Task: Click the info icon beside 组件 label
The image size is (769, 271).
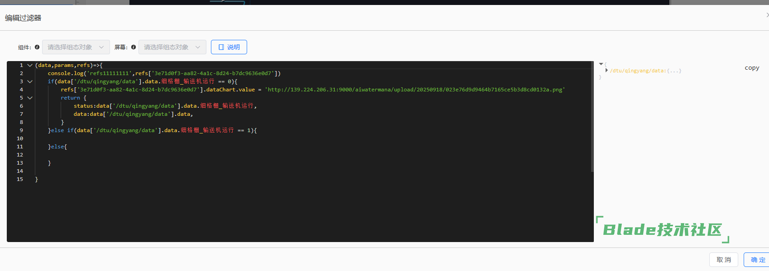Action: pos(37,47)
